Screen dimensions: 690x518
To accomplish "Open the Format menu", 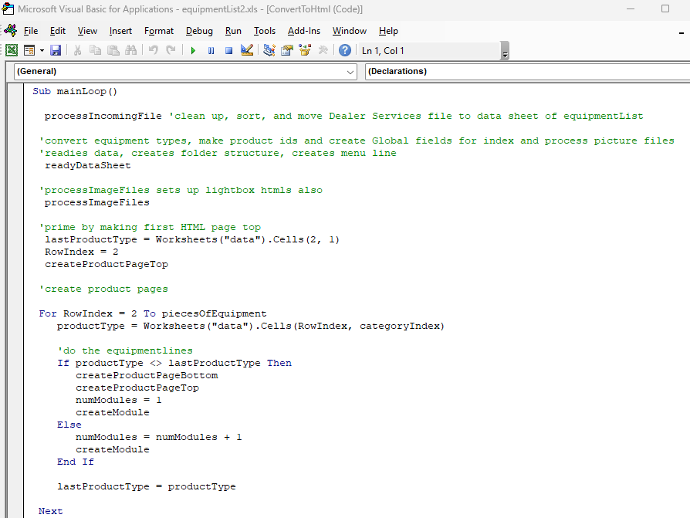I will [x=159, y=31].
